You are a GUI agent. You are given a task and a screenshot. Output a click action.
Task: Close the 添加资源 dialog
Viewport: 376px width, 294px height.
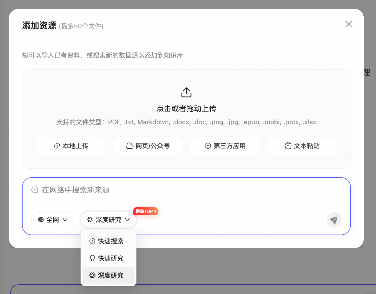click(348, 24)
